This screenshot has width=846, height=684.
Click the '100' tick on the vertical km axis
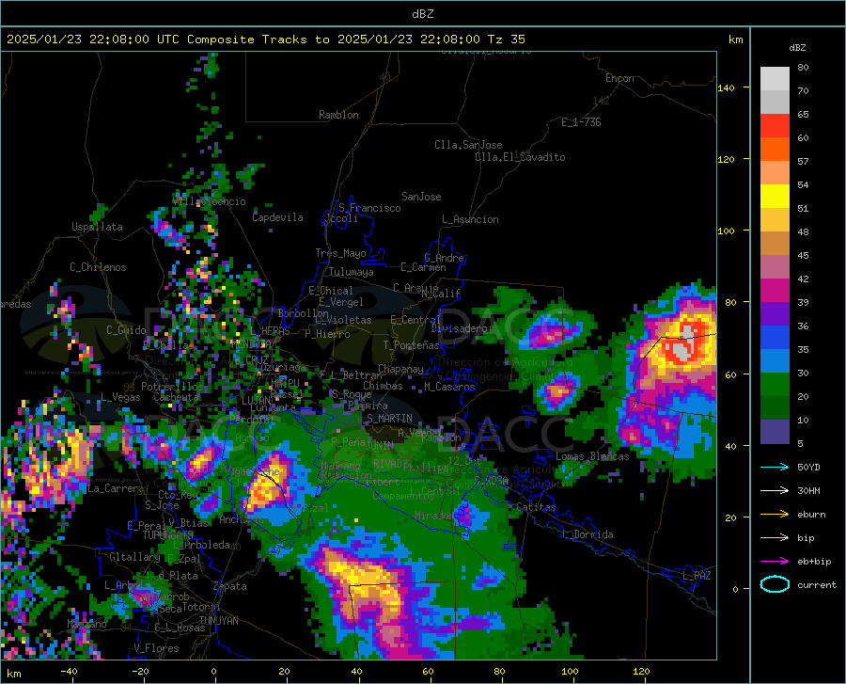coord(727,231)
